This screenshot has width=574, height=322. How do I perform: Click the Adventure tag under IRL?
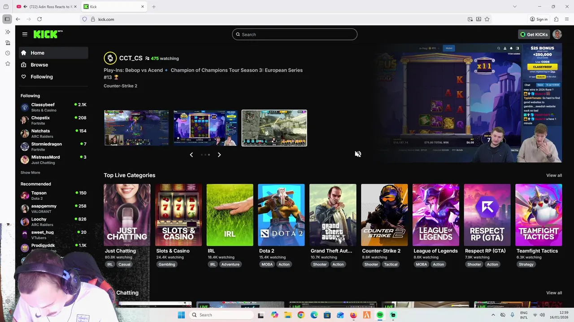[230, 264]
